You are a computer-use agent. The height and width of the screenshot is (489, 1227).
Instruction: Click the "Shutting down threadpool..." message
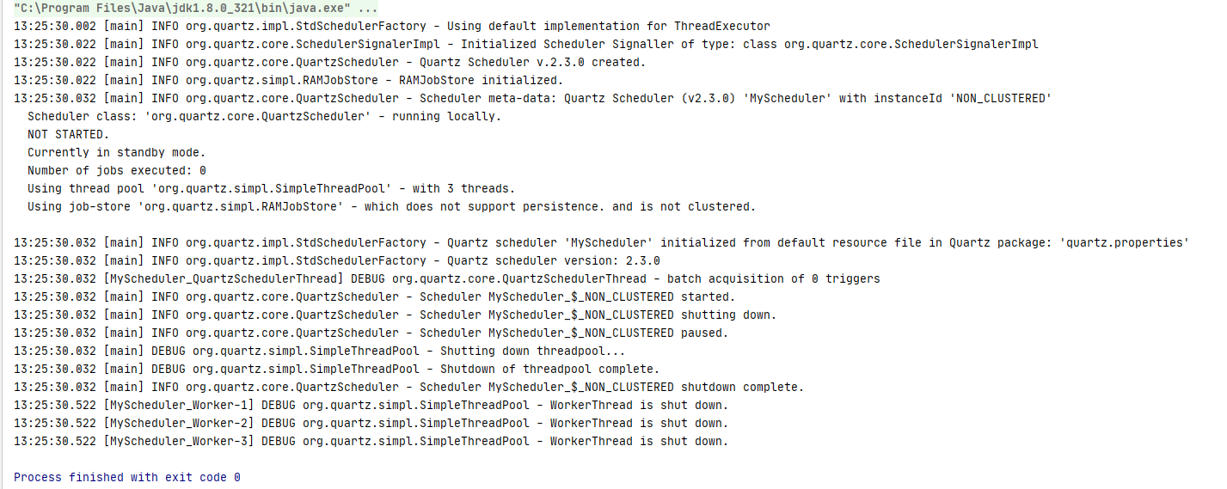533,351
